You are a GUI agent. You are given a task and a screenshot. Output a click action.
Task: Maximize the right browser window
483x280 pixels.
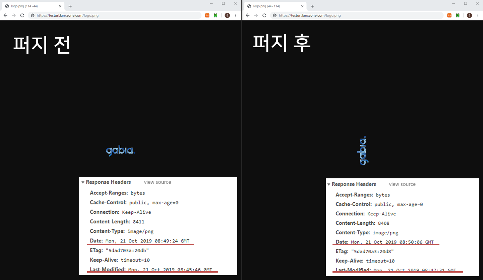pyautogui.click(x=466, y=3)
